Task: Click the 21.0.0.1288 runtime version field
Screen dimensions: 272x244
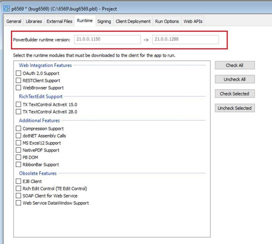Action: click(x=185, y=39)
